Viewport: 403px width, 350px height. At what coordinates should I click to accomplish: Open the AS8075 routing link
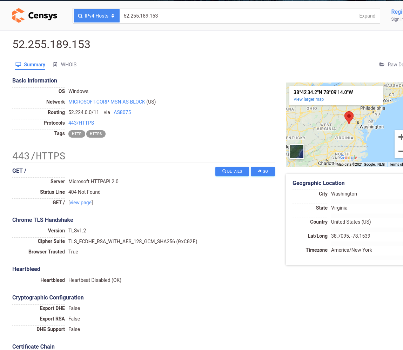click(x=122, y=112)
